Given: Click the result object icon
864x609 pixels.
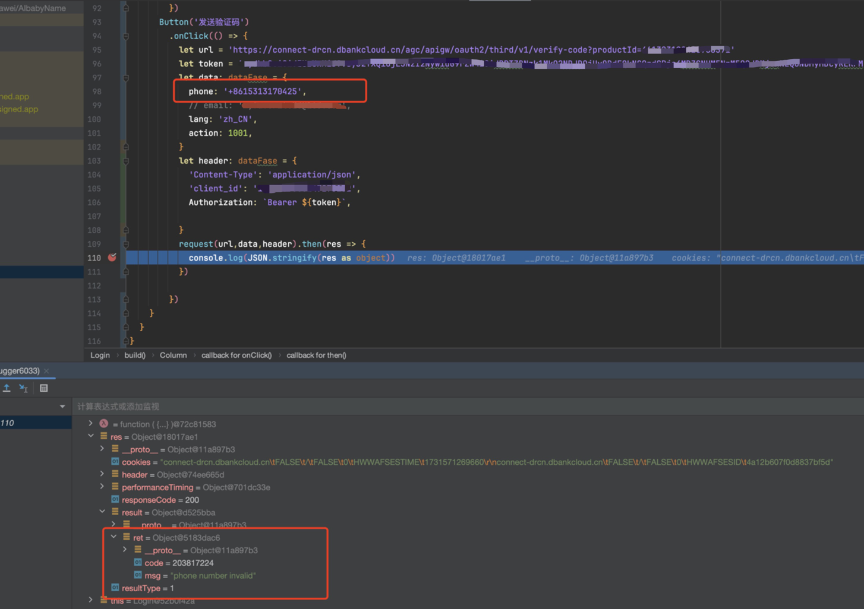Looking at the screenshot, I should click(115, 512).
